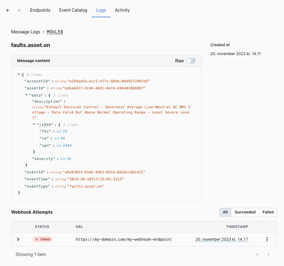The width and height of the screenshot is (284, 266).
Task: Click the M0kLE8 message ID
Action: point(55,32)
